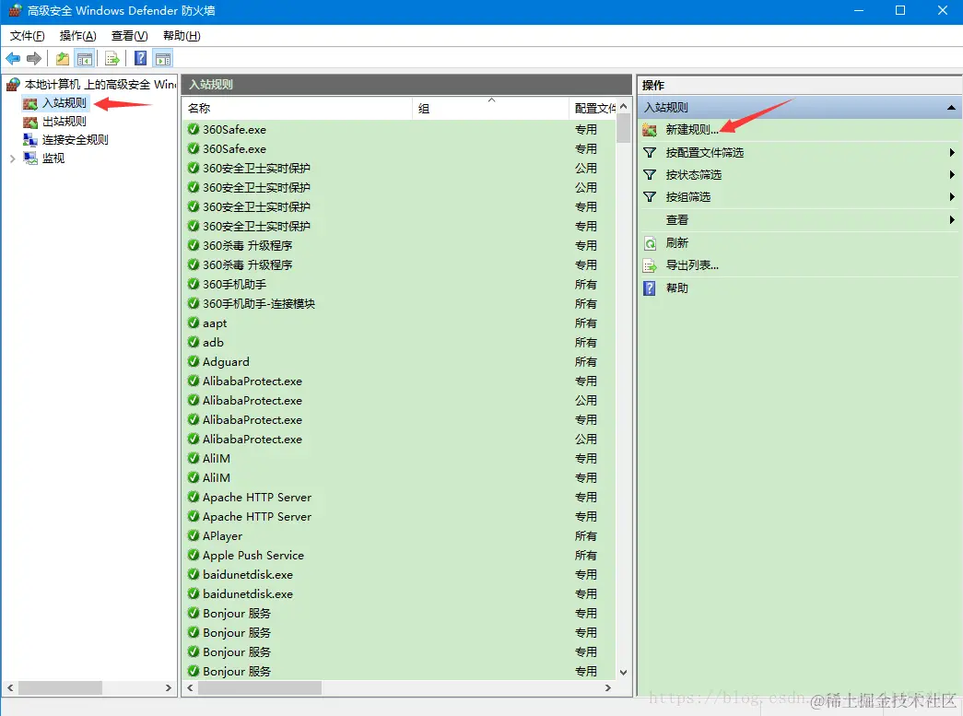963x716 pixels.
Task: Click the rule list vertical scrollbar thumb
Action: pyautogui.click(x=623, y=128)
